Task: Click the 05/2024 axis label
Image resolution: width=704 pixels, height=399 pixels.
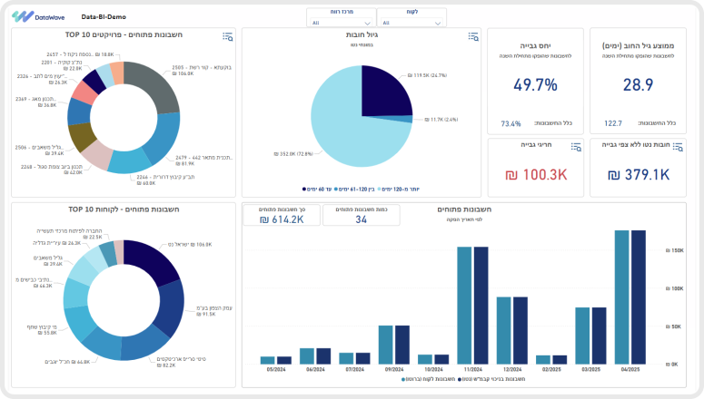Action: (x=276, y=370)
